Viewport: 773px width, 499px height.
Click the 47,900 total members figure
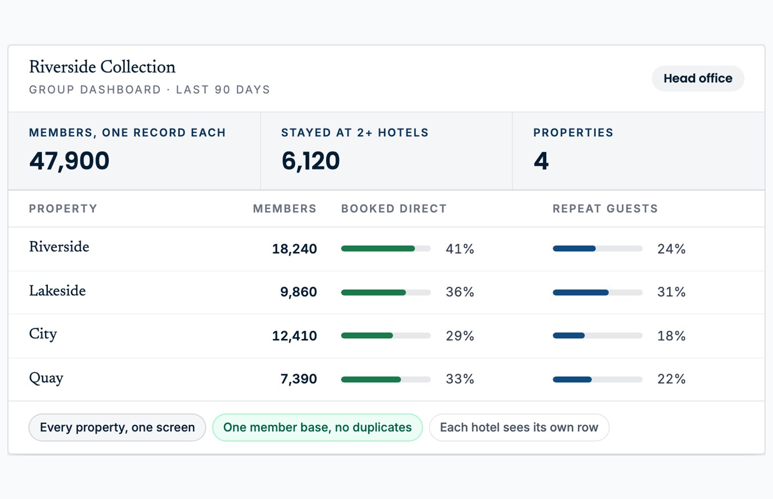pyautogui.click(x=69, y=161)
